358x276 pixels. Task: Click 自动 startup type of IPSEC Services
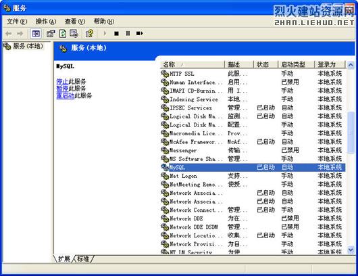287,108
